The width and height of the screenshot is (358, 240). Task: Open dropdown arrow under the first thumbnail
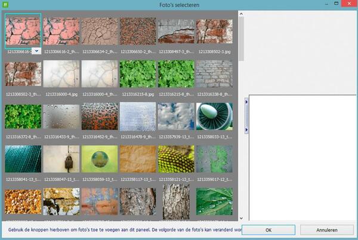point(37,51)
